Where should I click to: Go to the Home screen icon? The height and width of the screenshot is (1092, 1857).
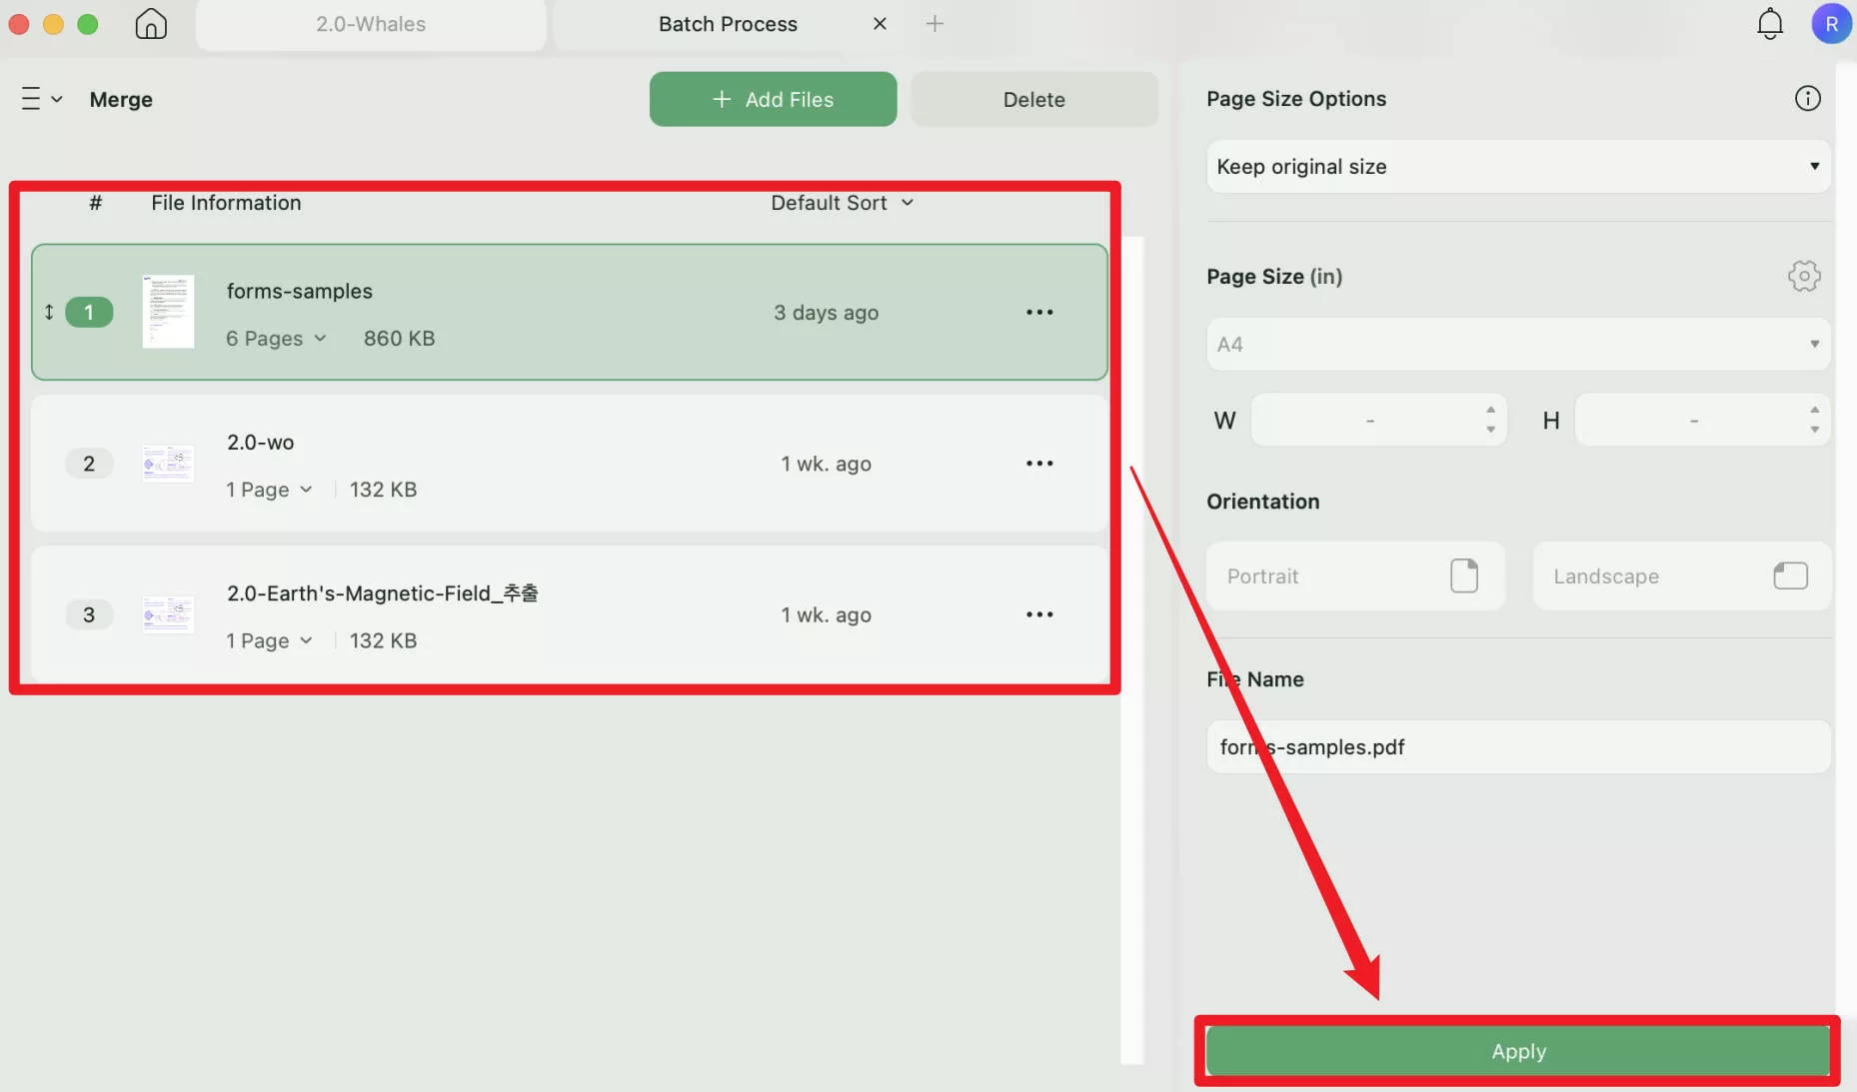click(x=151, y=23)
